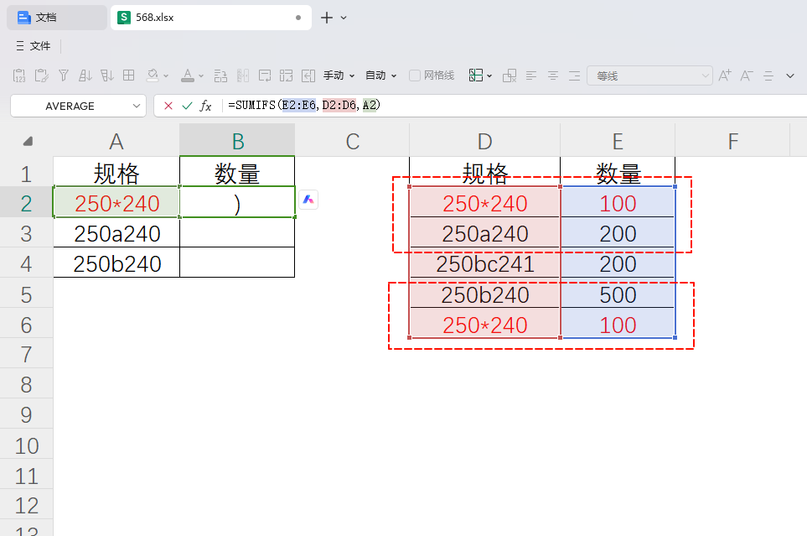Toggle the 网格线 checkbox
807x536 pixels.
(414, 75)
